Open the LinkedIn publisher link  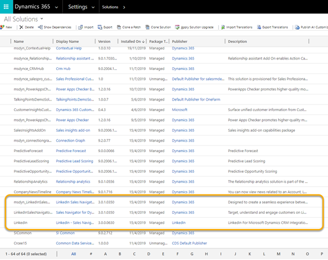point(179,223)
